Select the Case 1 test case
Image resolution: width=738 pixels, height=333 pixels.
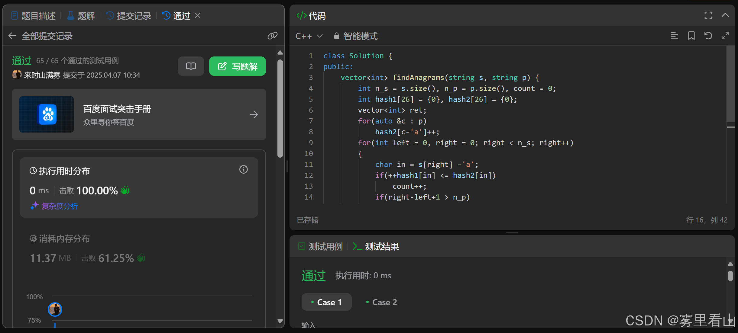pos(326,302)
